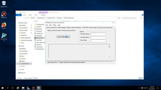Click volume icon in system tray

(147, 88)
